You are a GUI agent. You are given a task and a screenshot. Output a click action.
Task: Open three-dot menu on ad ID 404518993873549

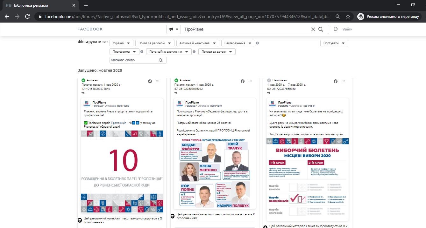coord(157,81)
